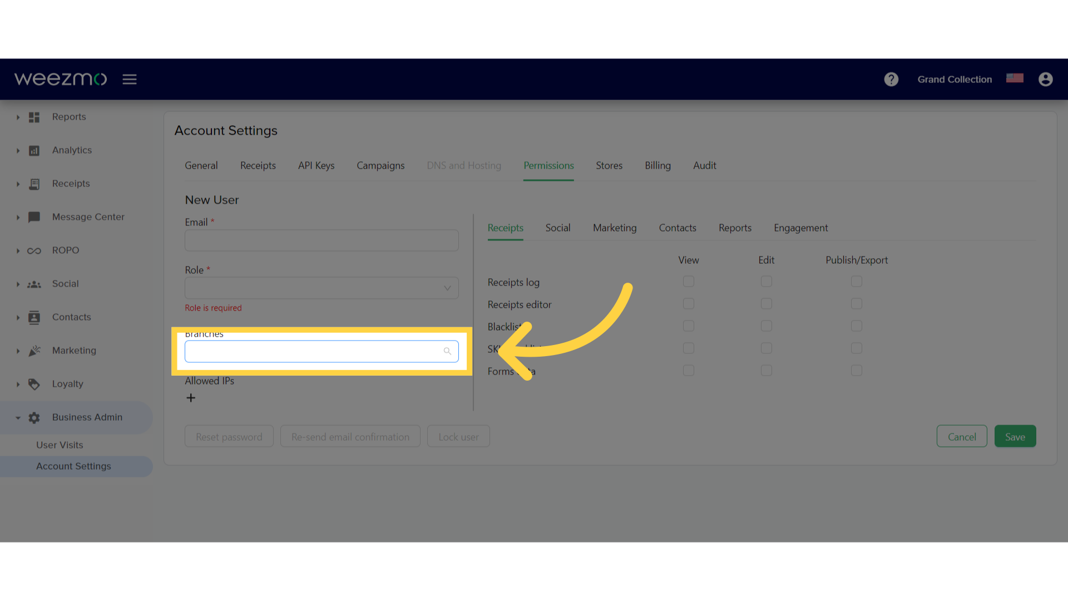Click the Cancel button
The height and width of the screenshot is (601, 1068).
point(962,436)
